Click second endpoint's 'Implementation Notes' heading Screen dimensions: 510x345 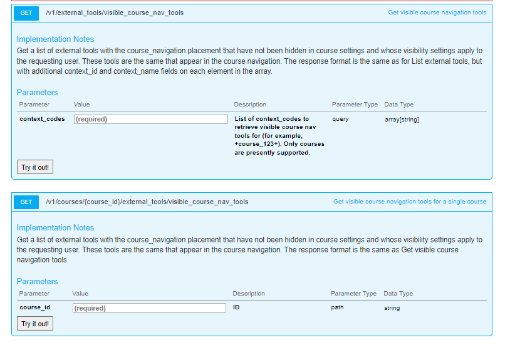[55, 228]
